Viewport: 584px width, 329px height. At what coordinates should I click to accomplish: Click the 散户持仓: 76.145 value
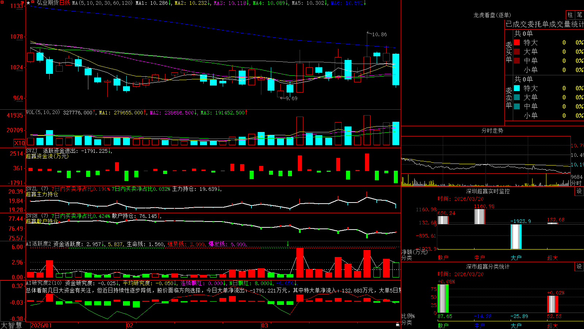tap(136, 216)
